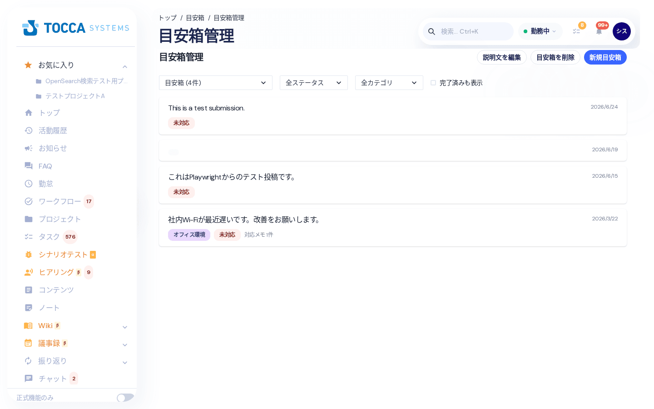This screenshot has height=409, width=654.
Task: Open the 社内Wi-Fiが最近遅いです entry
Action: point(393,228)
